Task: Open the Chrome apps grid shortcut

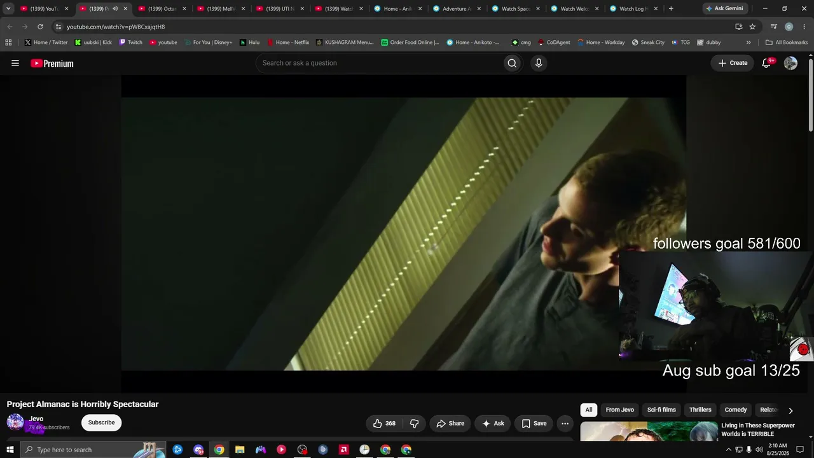Action: [x=8, y=43]
